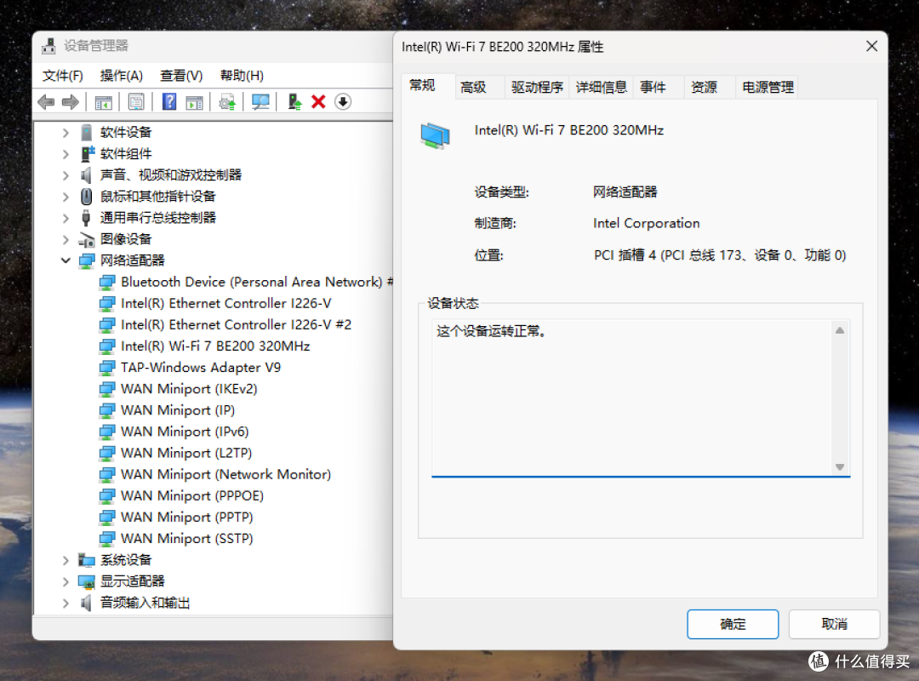Toggle show/hide console tree toolbar icon

tap(103, 102)
